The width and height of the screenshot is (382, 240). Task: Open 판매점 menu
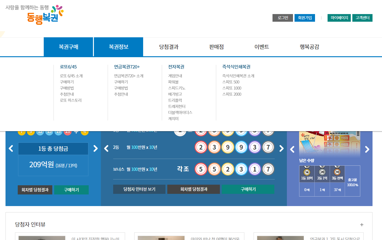point(217,47)
